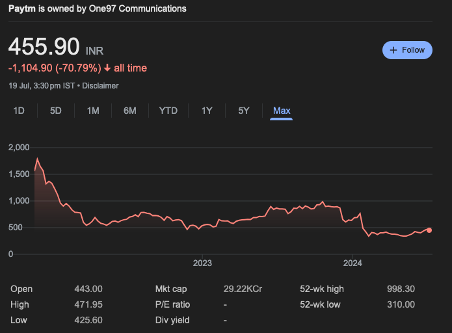452x333 pixels.
Task: Click the 455.90 current price figure
Action: tap(44, 47)
